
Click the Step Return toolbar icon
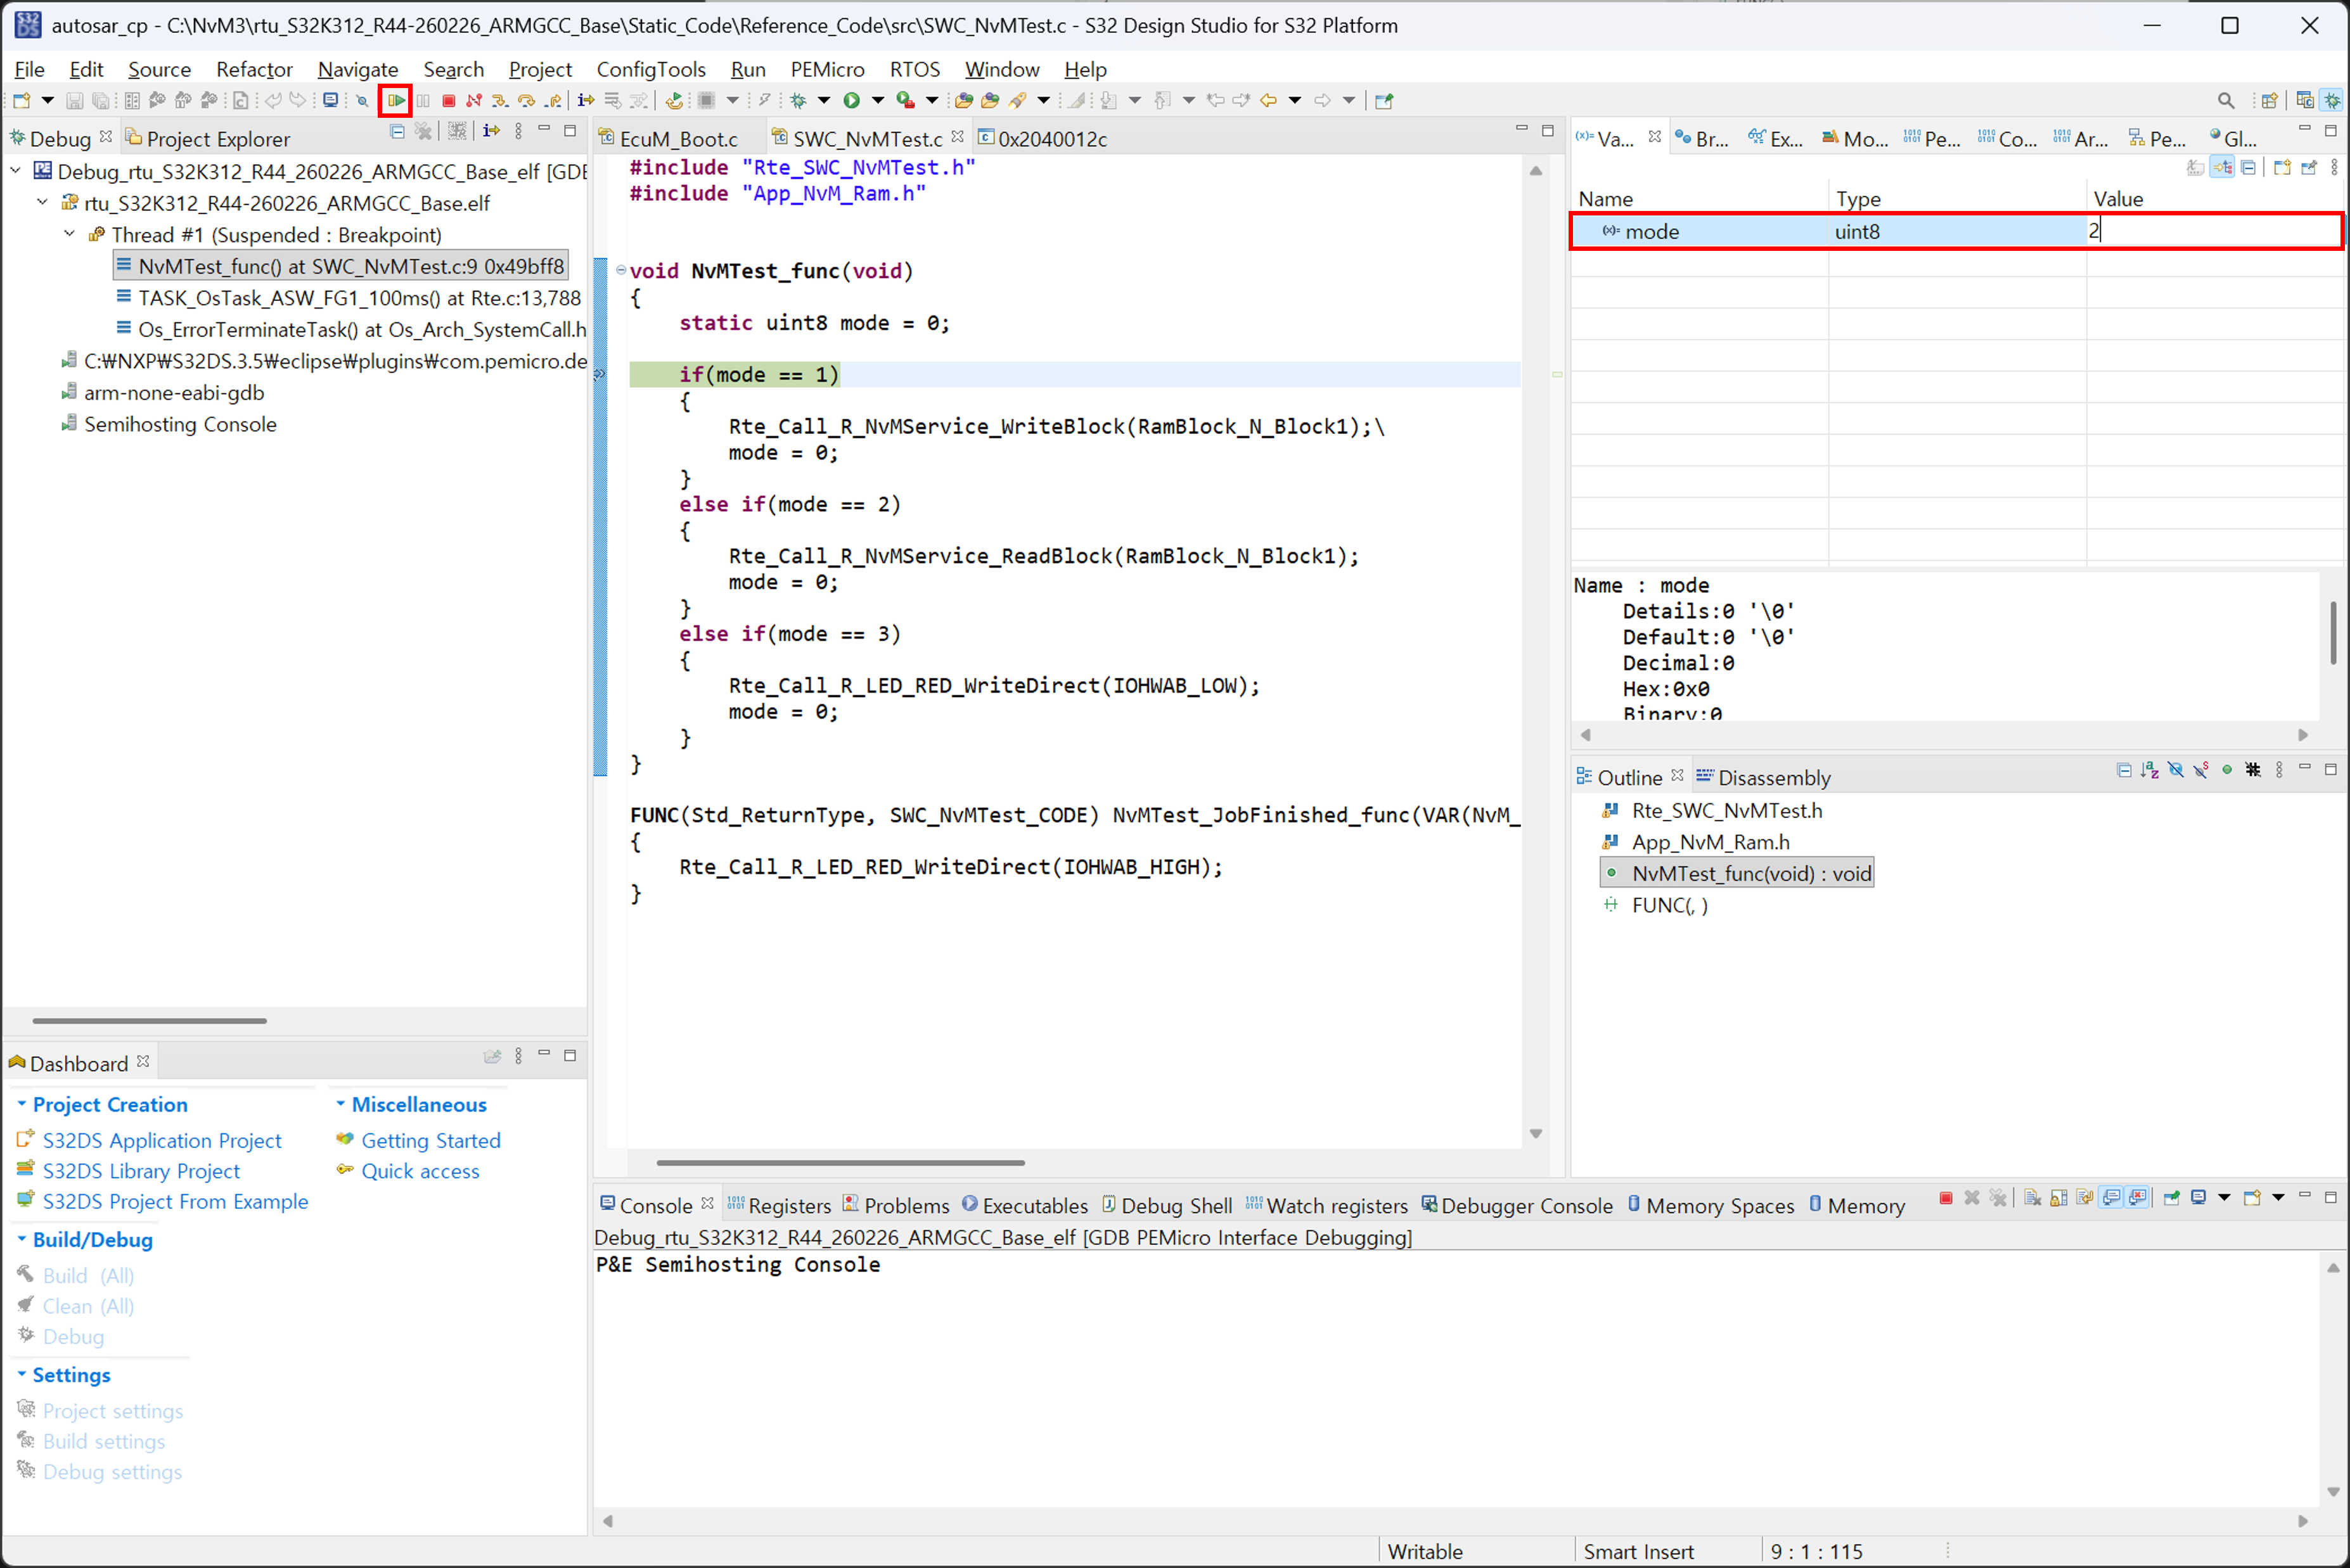[x=552, y=100]
